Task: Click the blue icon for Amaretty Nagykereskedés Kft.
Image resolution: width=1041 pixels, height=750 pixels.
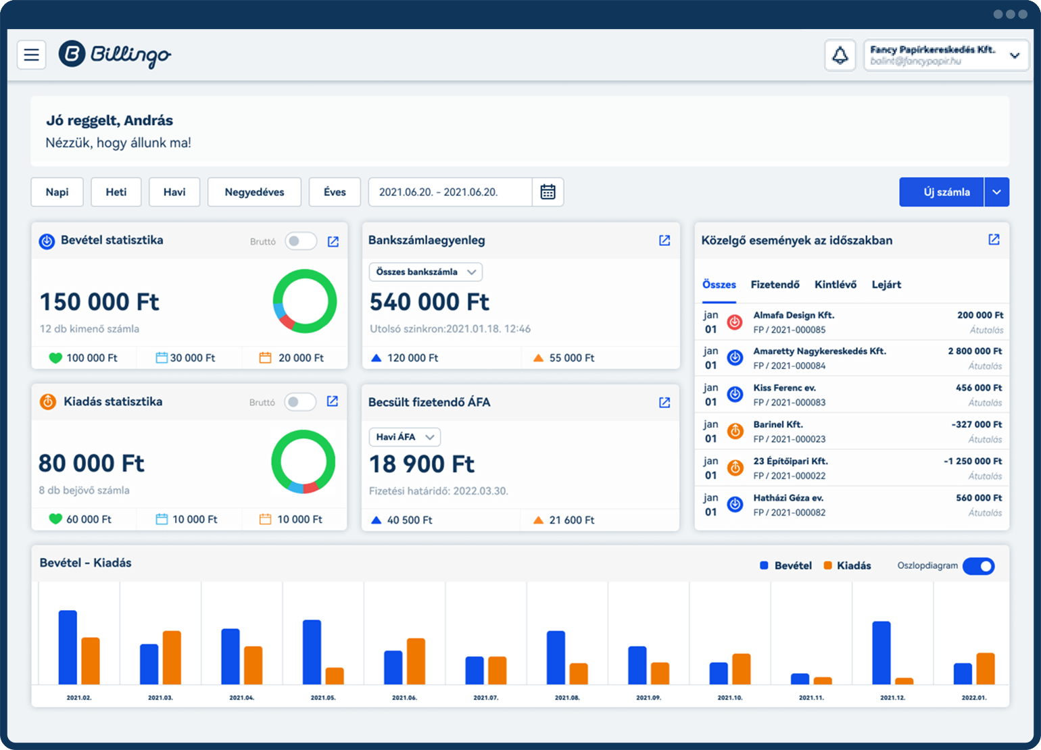Action: point(735,358)
